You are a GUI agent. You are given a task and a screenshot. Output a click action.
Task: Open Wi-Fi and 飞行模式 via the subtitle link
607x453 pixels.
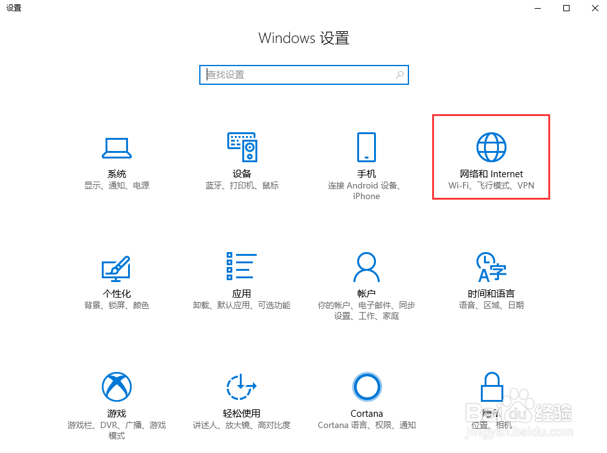[x=491, y=185]
